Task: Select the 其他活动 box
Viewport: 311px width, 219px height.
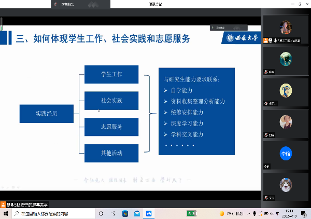Action: coord(111,153)
